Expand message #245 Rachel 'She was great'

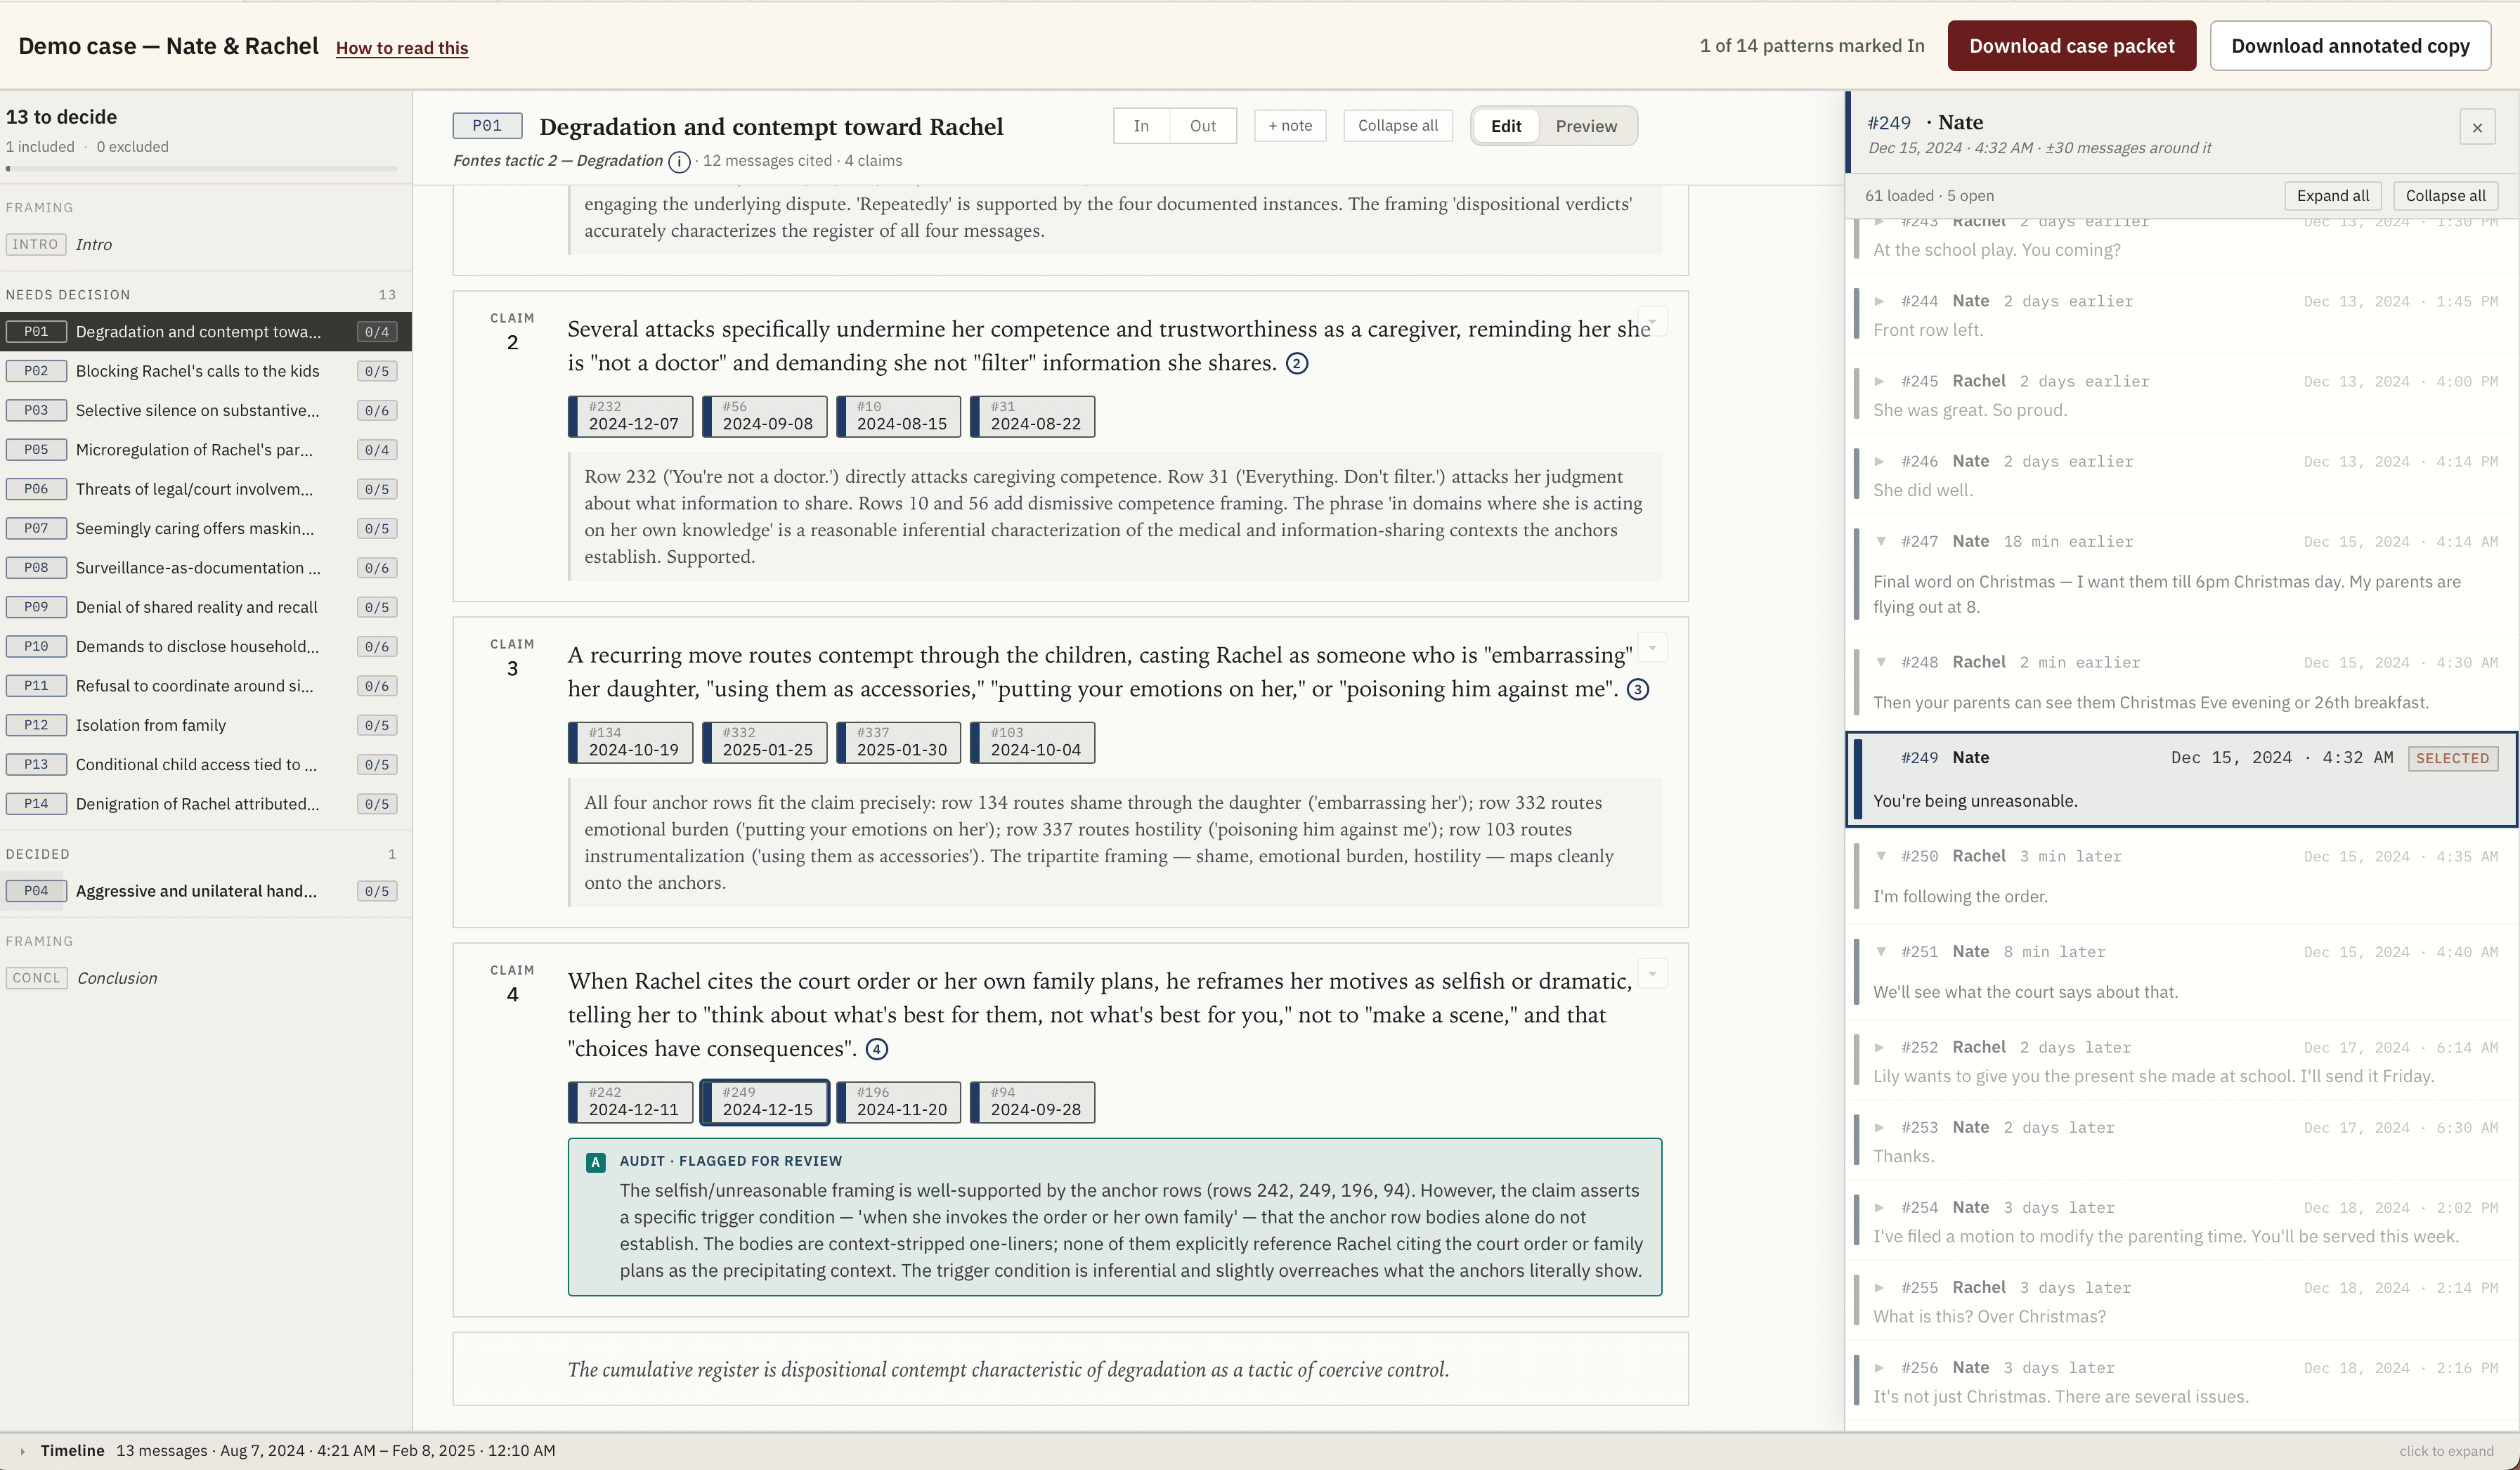[1879, 381]
